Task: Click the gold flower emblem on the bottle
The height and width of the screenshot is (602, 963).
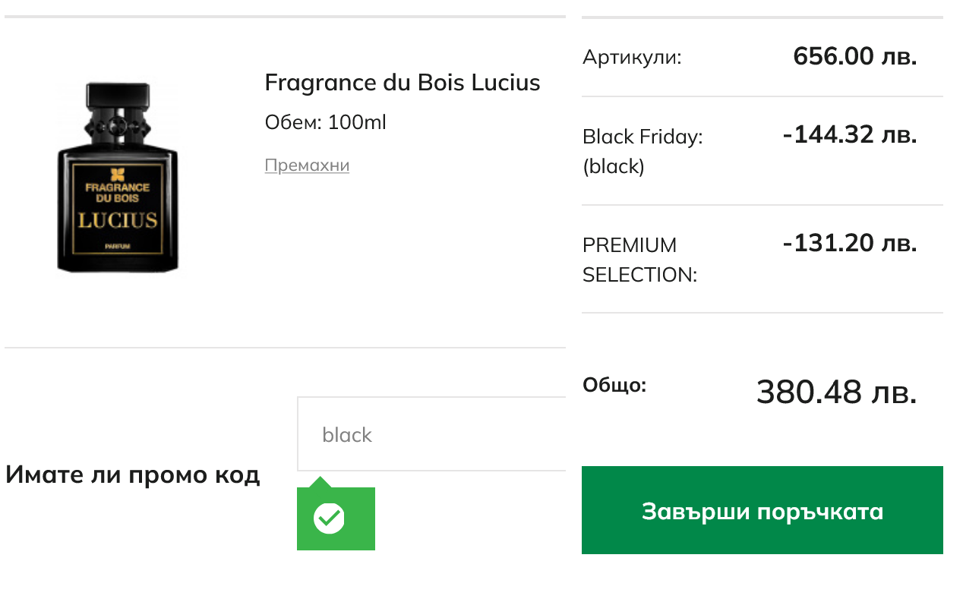Action: pos(117,173)
